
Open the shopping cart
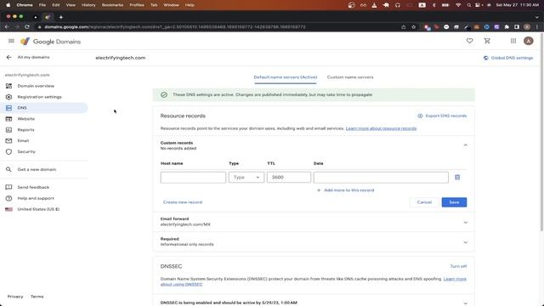[487, 41]
